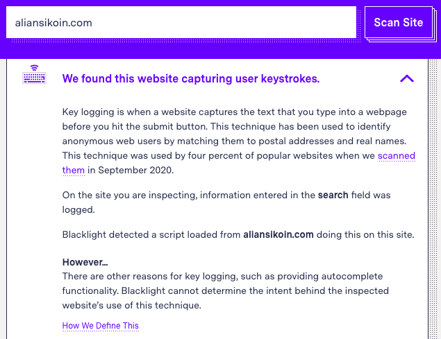Click the phrase "in September 2020."
The width and height of the screenshot is (441, 339).
(x=131, y=171)
